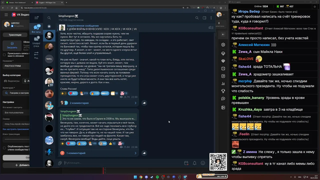This screenshot has width=320, height=180.
Task: Open Discord from the taskbar
Action: (x=146, y=177)
